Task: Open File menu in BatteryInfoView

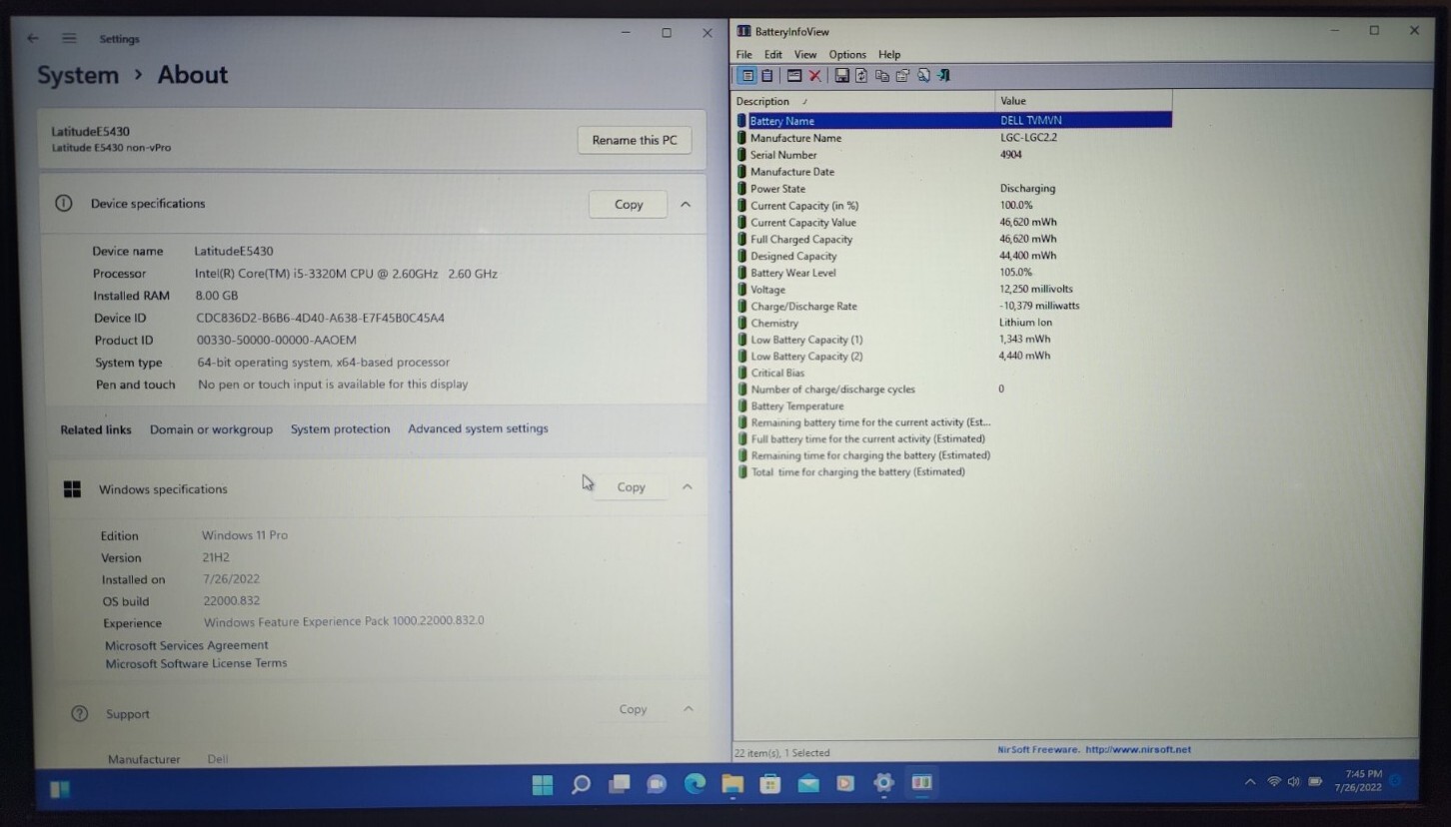Action: pos(744,55)
